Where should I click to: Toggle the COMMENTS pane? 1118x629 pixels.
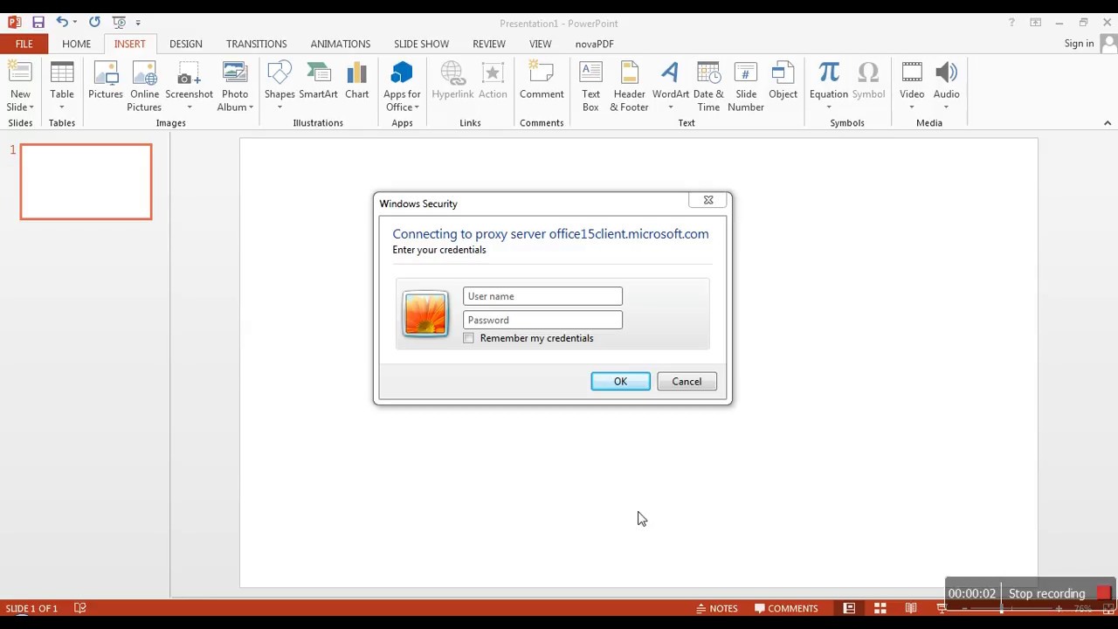(786, 608)
